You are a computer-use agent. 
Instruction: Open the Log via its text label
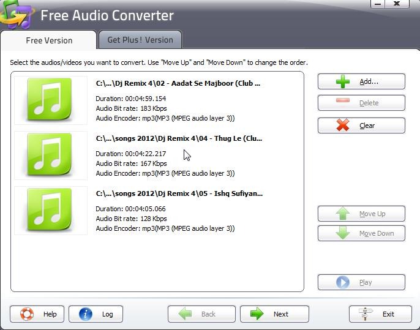[x=107, y=314]
